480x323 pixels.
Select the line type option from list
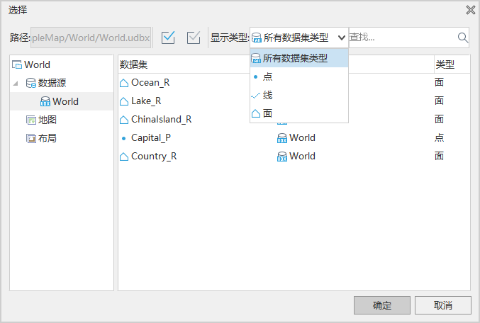[267, 95]
